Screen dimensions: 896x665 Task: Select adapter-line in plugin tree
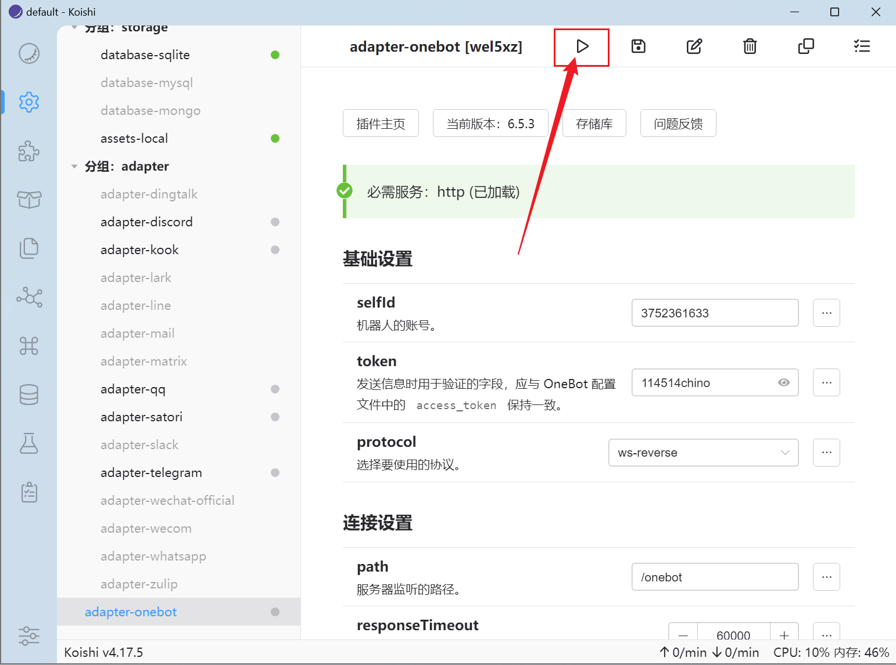pos(178,306)
